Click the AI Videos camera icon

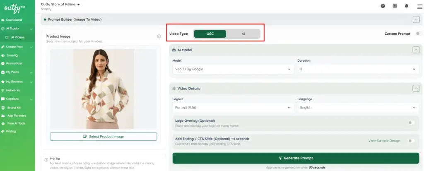coord(7,37)
